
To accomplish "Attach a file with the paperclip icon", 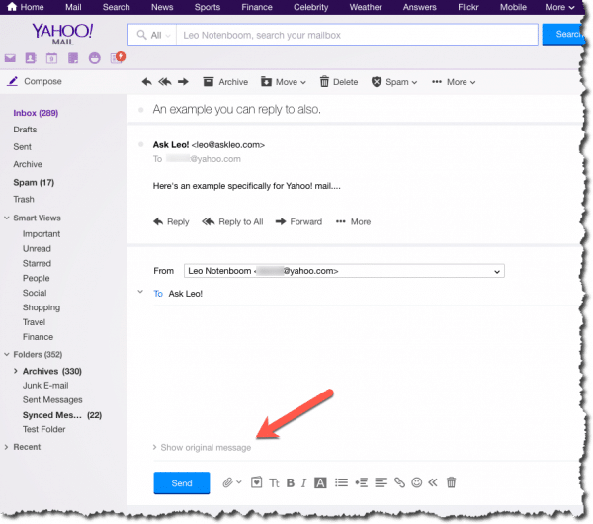I will tap(227, 482).
